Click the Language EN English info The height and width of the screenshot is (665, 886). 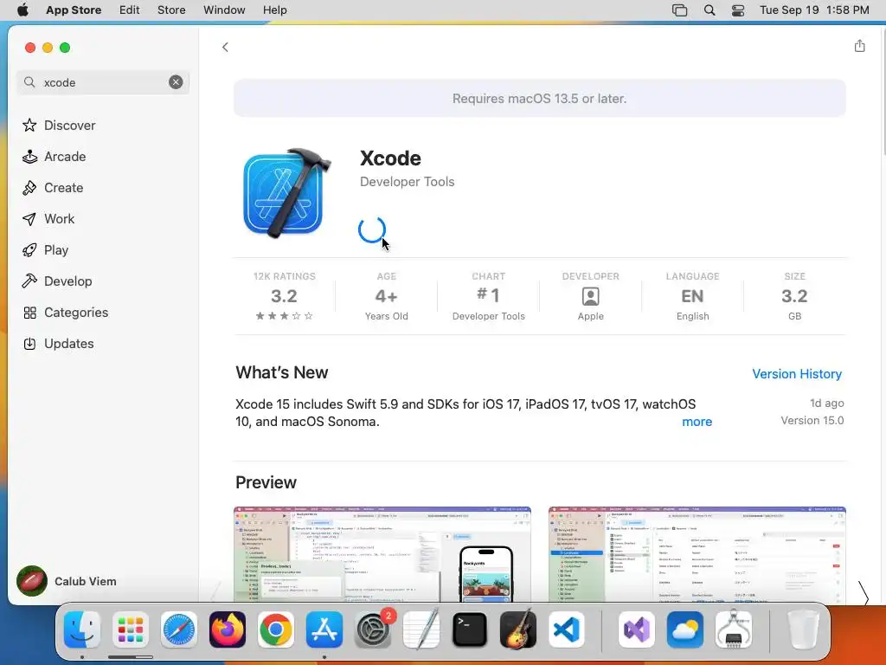click(x=693, y=296)
